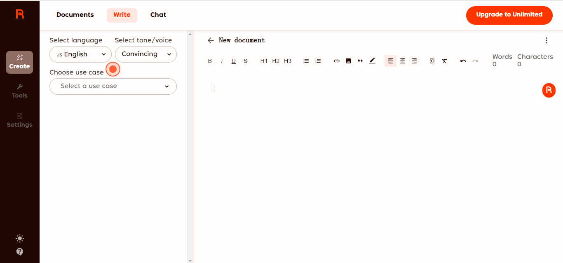Redo the last edit
This screenshot has width=563, height=263.
[x=475, y=61]
